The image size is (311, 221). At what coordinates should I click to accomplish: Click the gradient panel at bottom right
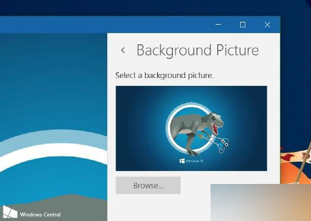click(x=260, y=202)
